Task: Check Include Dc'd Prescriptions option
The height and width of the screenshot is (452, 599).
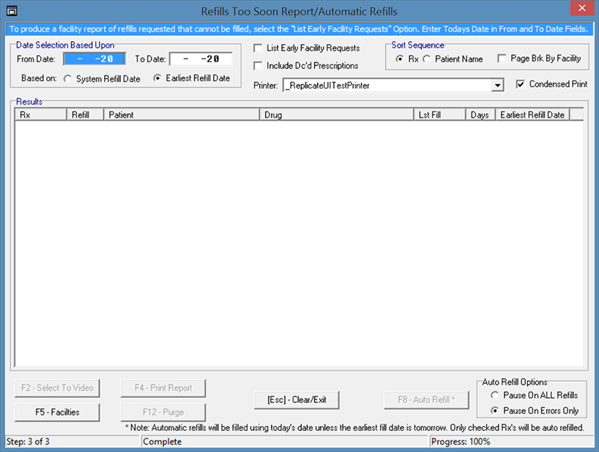Action: tap(258, 66)
